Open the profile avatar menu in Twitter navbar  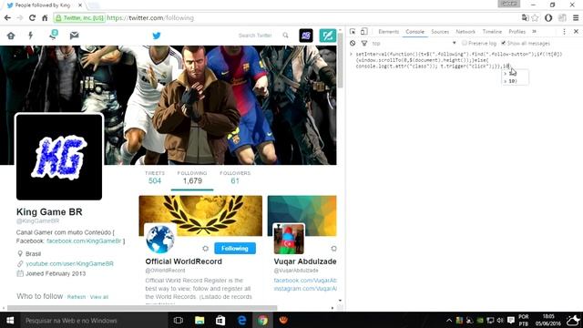click(306, 36)
